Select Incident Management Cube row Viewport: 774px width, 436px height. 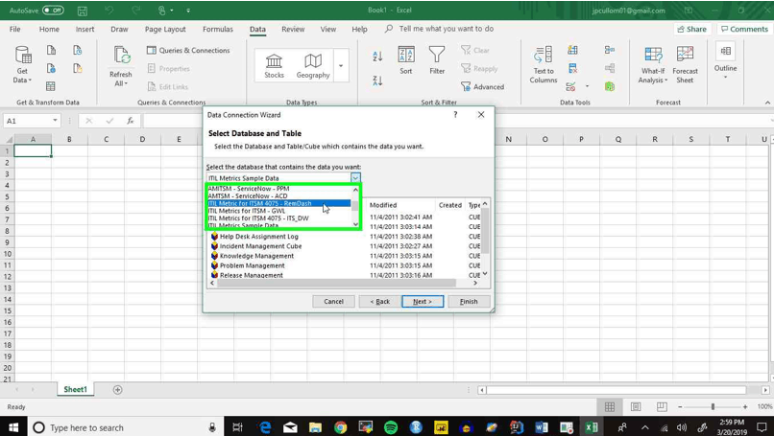pos(260,246)
